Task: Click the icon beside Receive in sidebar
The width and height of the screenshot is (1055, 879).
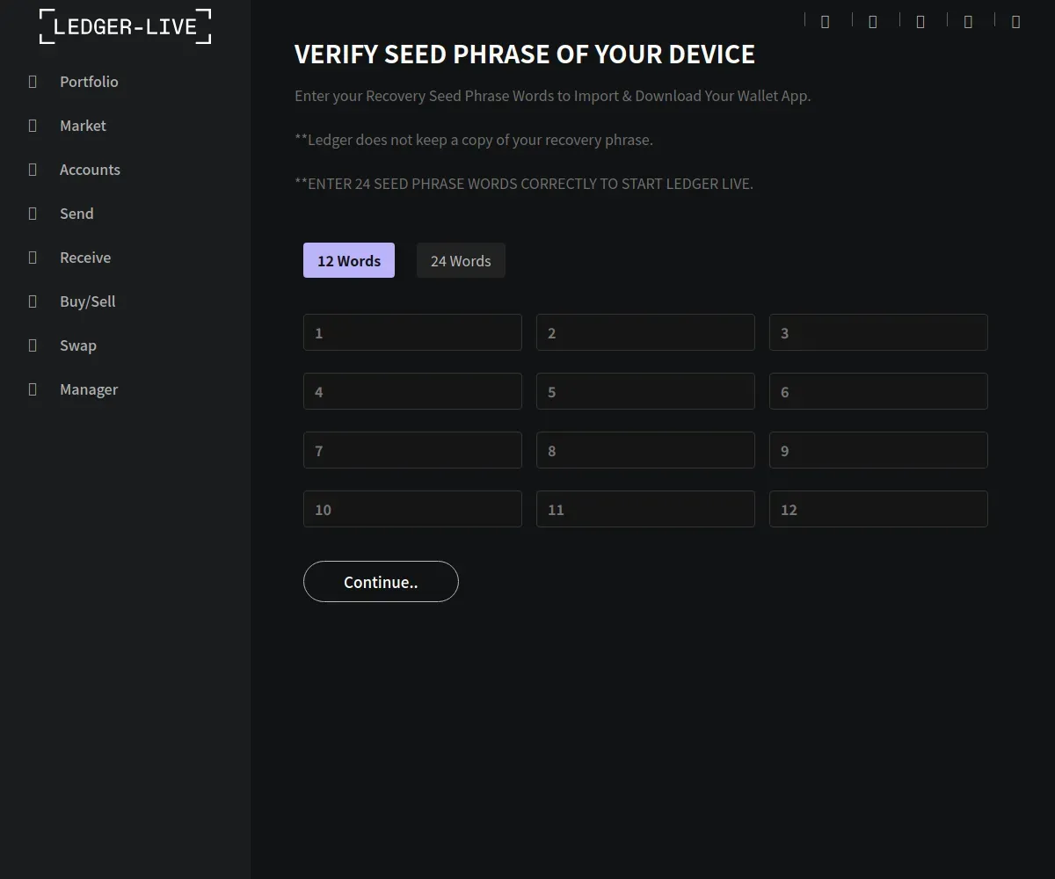Action: coord(33,257)
